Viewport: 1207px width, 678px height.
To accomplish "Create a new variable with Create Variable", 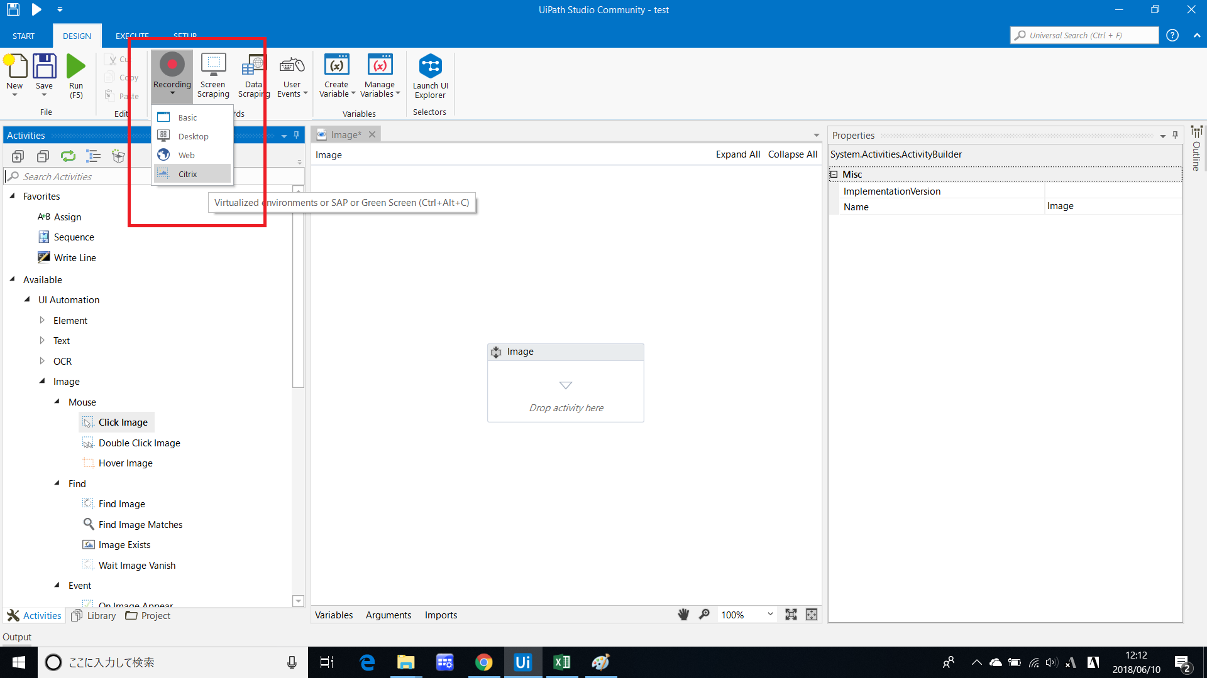I will point(336,75).
